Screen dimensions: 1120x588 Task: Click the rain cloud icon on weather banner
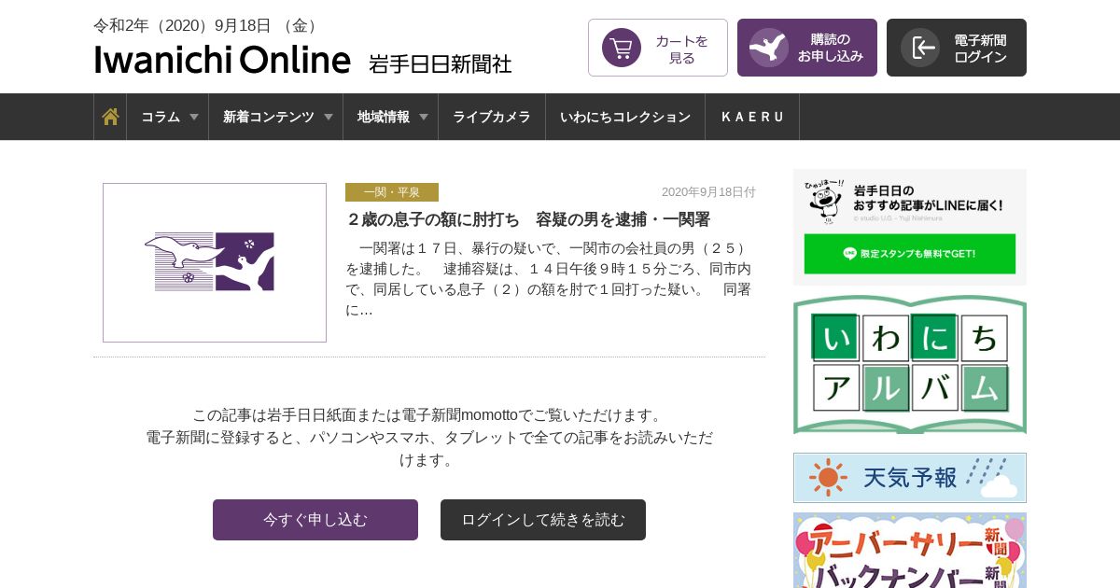[x=991, y=479]
